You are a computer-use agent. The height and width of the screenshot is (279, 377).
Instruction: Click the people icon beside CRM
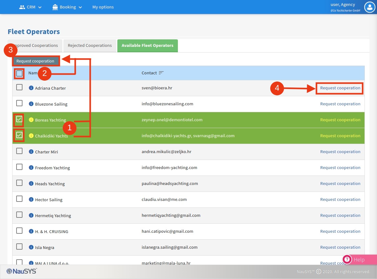click(22, 7)
